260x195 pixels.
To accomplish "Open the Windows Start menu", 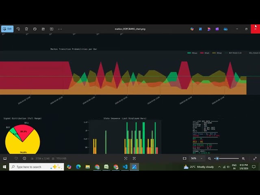I will click(x=4, y=167).
